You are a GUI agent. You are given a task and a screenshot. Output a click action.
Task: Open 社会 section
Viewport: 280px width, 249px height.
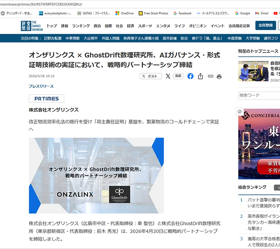[x=119, y=26]
